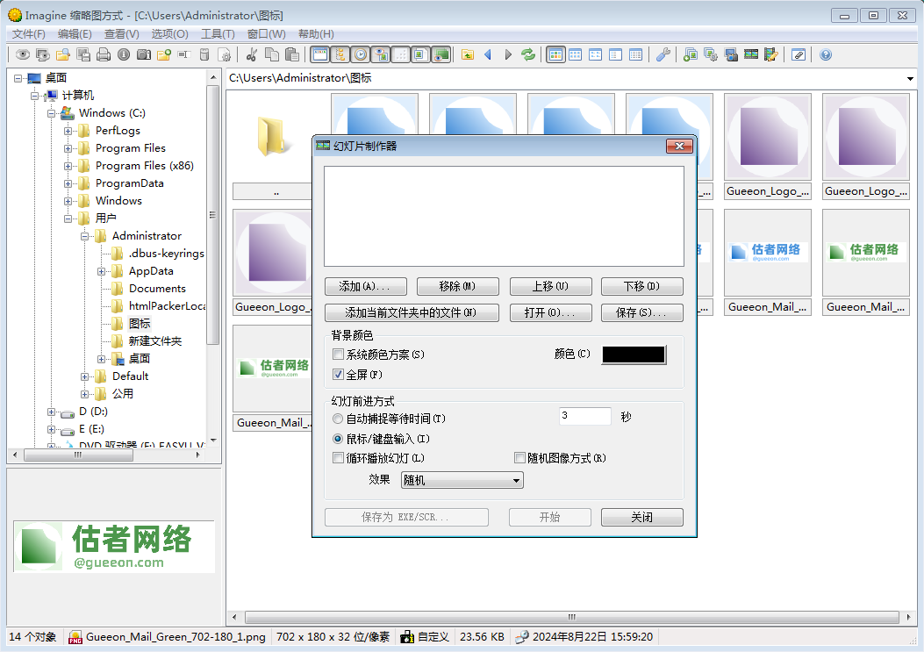The width and height of the screenshot is (924, 652).
Task: Enable the 循环播放幻灯 checkbox
Action: [338, 458]
